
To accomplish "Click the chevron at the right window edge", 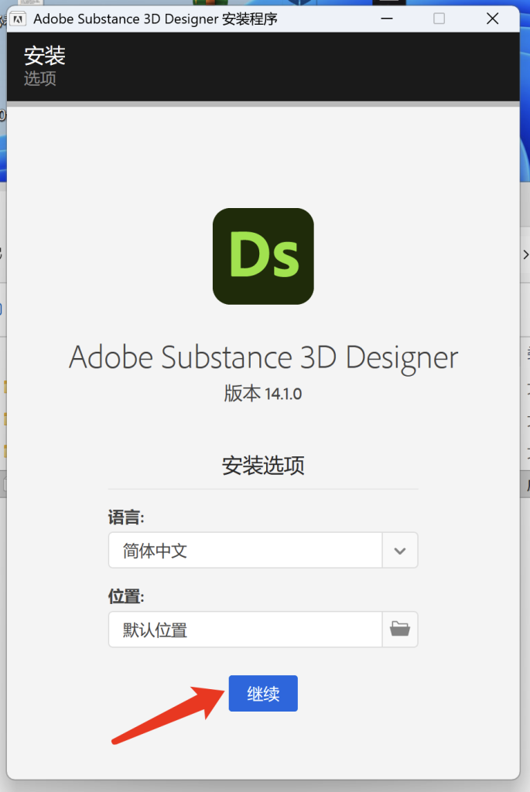I will point(525,254).
